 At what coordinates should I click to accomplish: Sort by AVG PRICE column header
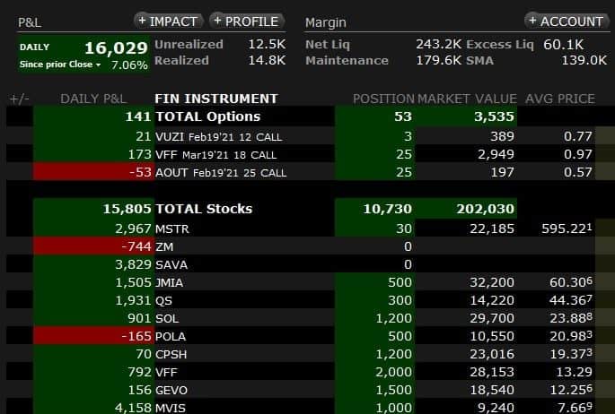point(559,99)
